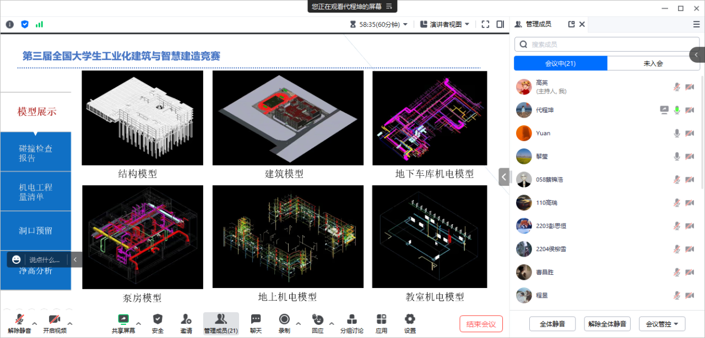Switch to the 未入会 tab
This screenshot has width=705, height=338.
(x=653, y=64)
